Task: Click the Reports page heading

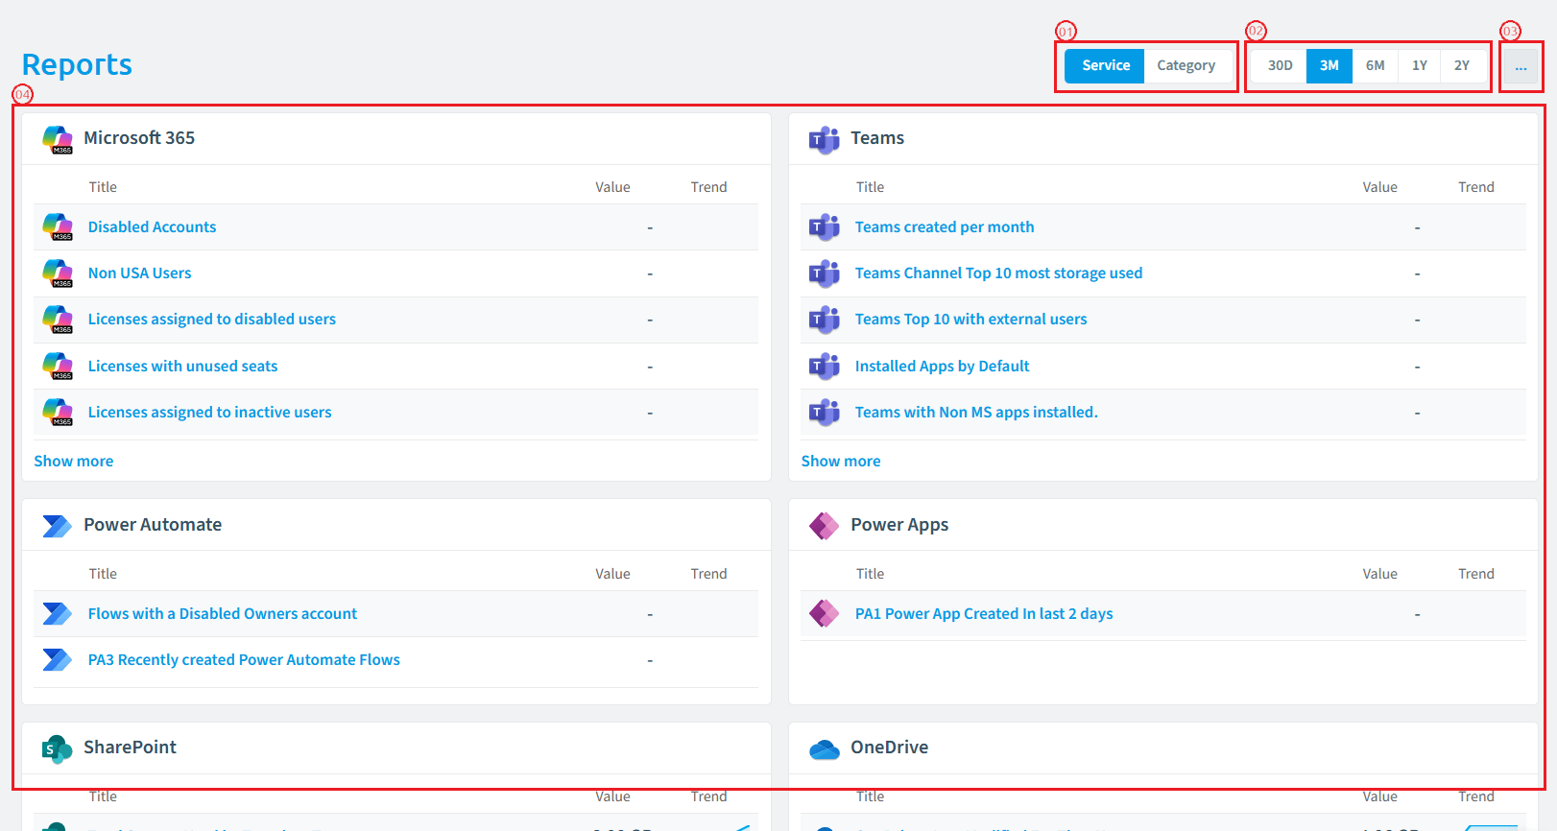Action: [77, 64]
